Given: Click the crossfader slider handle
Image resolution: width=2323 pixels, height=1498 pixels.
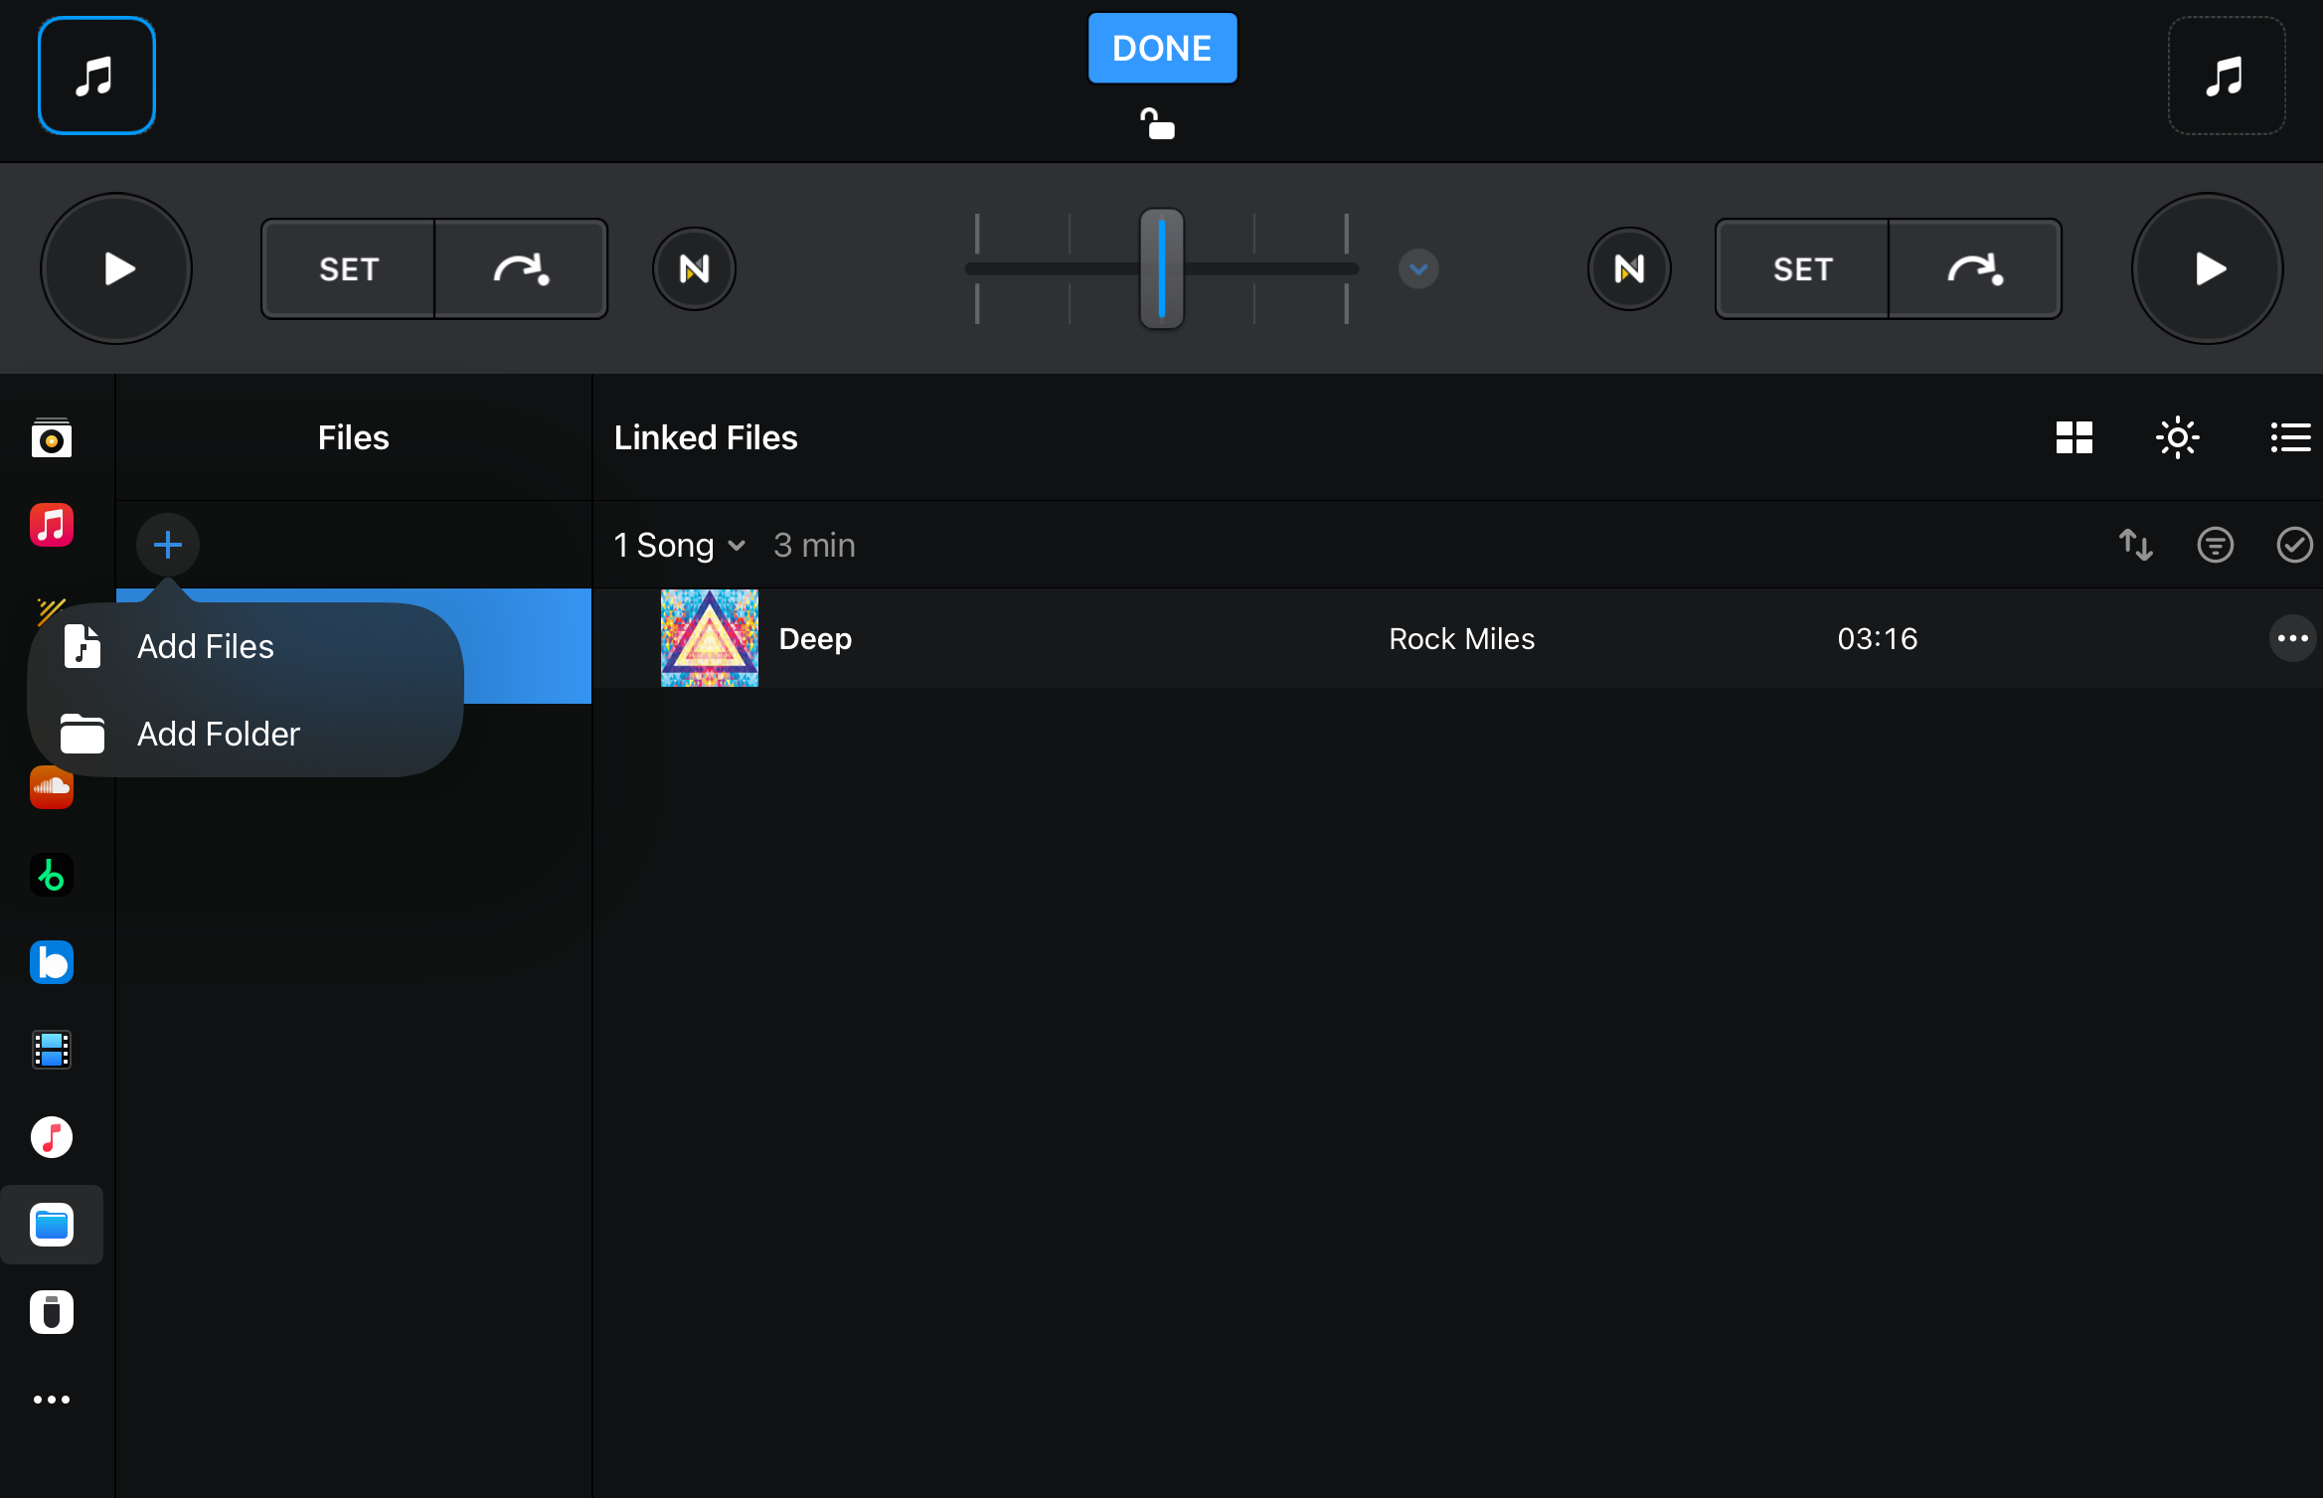Looking at the screenshot, I should pyautogui.click(x=1161, y=268).
